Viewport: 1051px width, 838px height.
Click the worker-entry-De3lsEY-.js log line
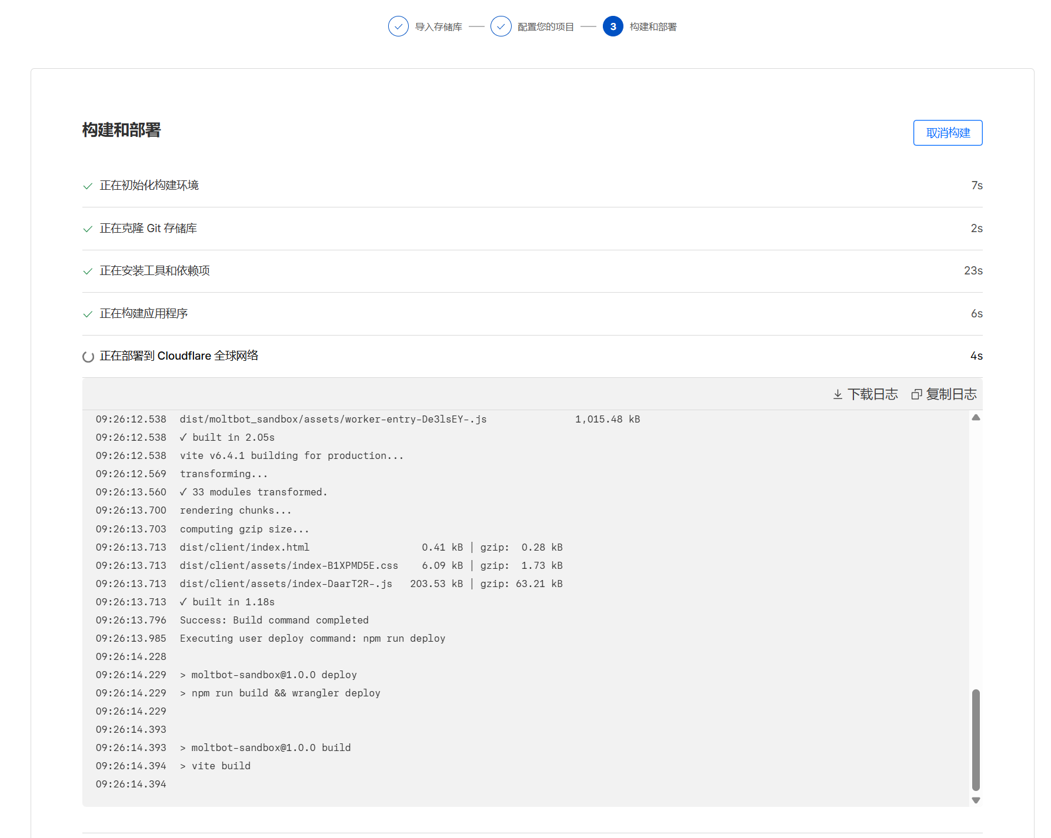(333, 419)
